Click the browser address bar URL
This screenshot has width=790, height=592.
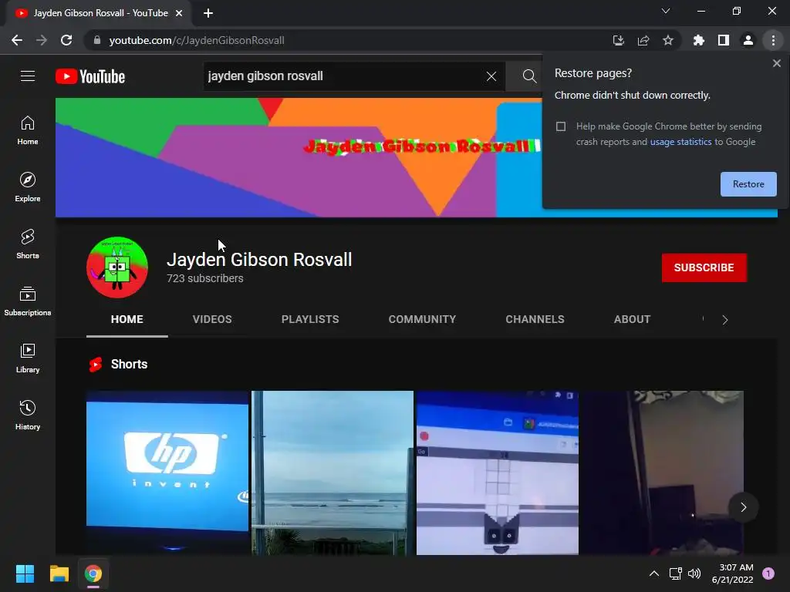point(197,40)
